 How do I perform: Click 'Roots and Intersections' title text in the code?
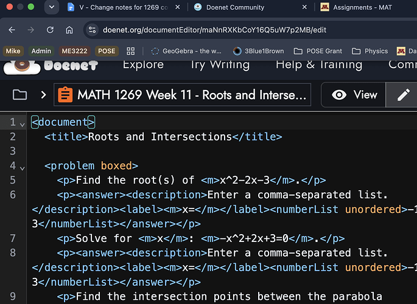click(160, 137)
